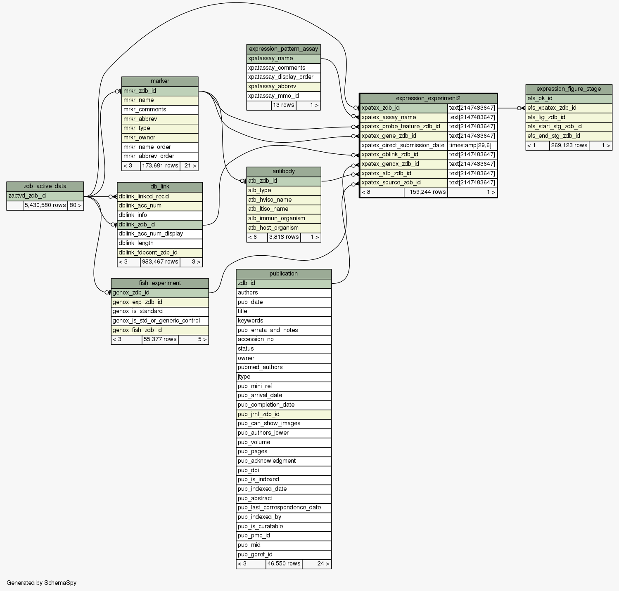Click the expression_pattern_assay table header
This screenshot has height=591, width=619.
pos(283,49)
